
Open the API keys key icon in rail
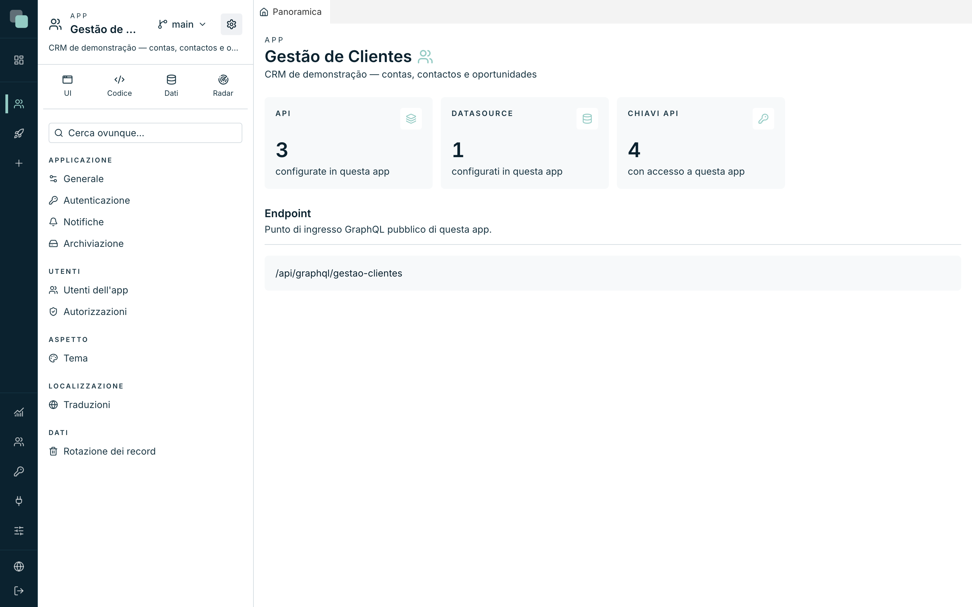coord(19,471)
